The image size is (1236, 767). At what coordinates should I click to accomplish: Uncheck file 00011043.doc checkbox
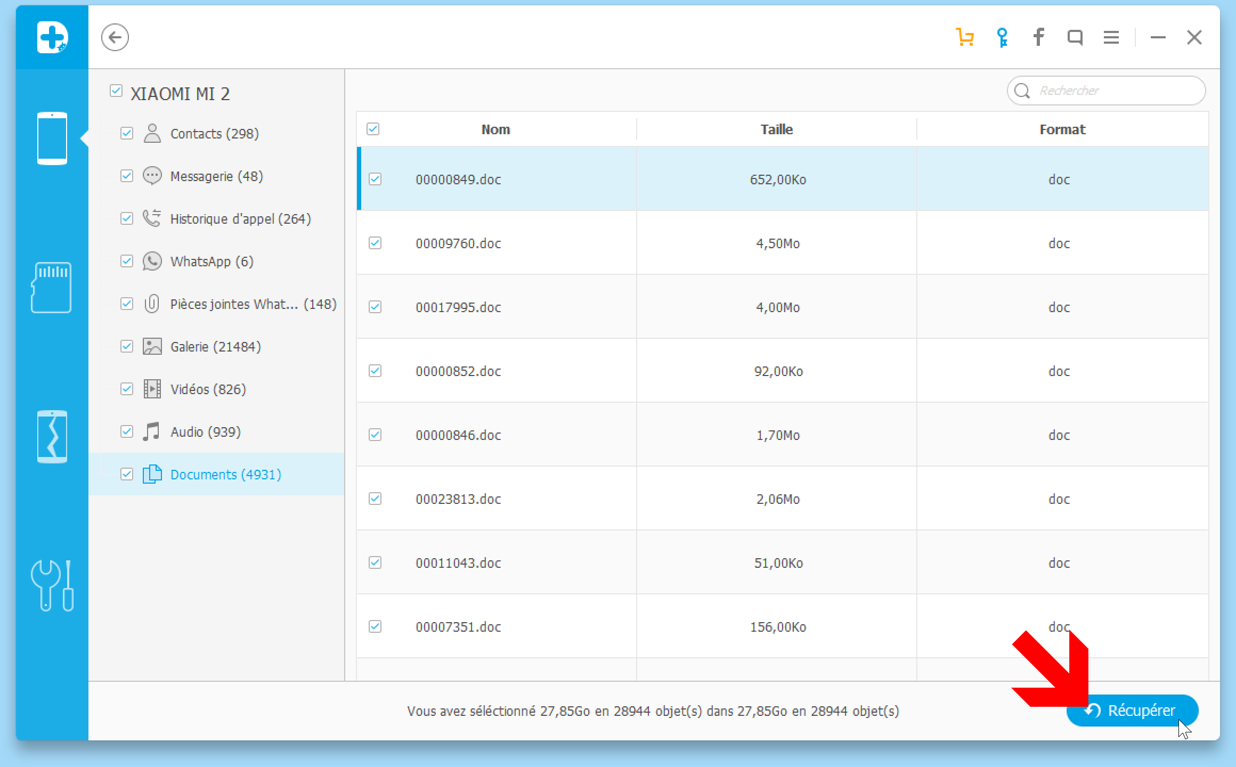coord(375,562)
